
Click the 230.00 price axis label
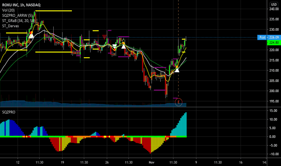coord(274,30)
